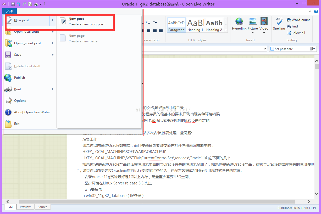
Task: Click the About Open Live Writer info icon
Action: (x=8, y=112)
